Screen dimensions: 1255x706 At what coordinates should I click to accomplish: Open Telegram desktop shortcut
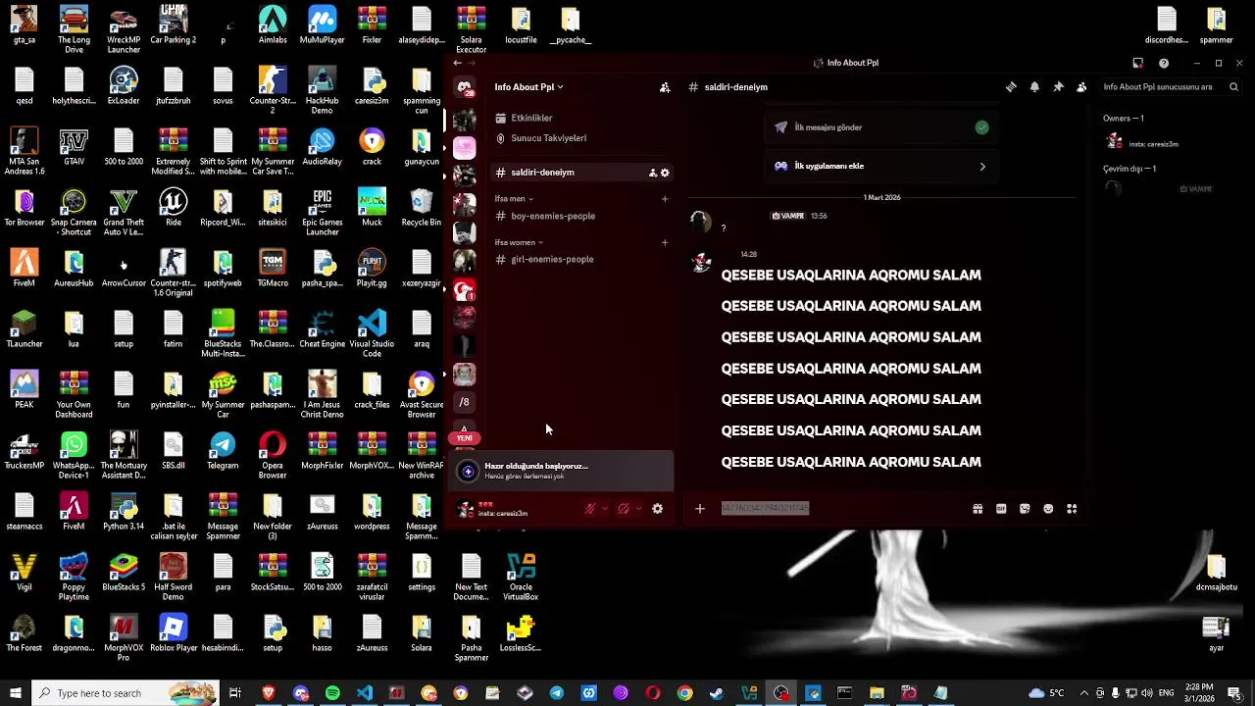(x=223, y=452)
